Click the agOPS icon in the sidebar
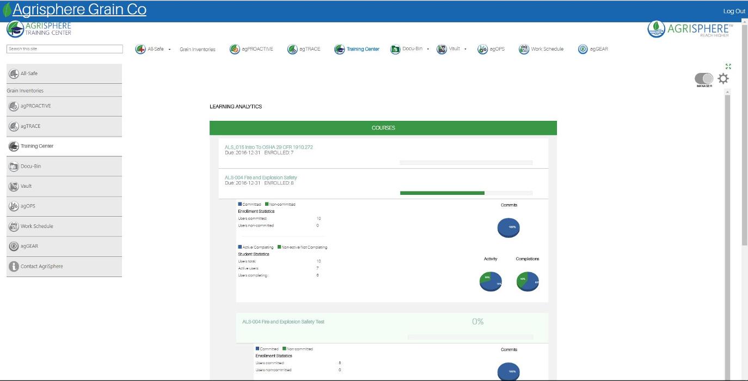The image size is (748, 381). [x=14, y=206]
